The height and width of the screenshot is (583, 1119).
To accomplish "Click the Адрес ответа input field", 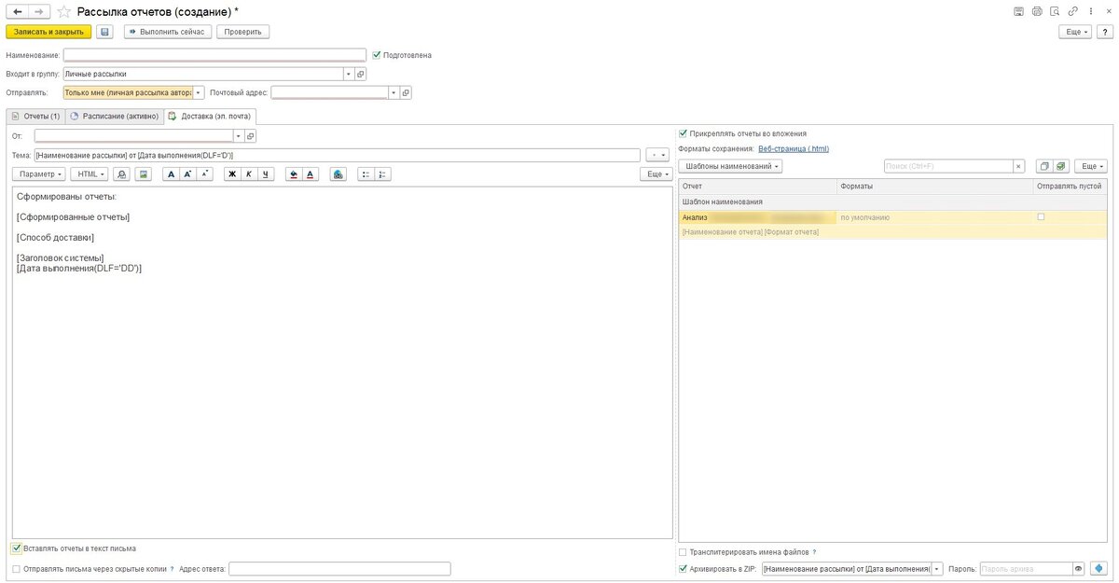I will tap(339, 568).
